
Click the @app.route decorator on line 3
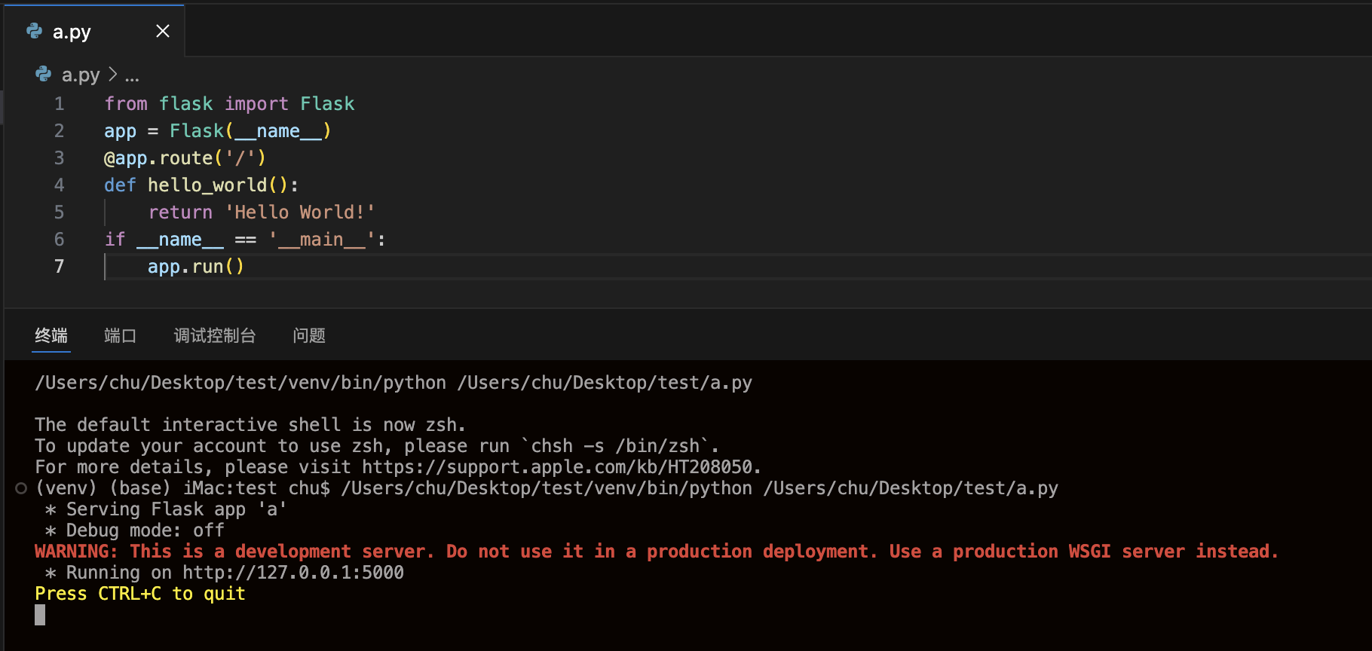pos(158,158)
